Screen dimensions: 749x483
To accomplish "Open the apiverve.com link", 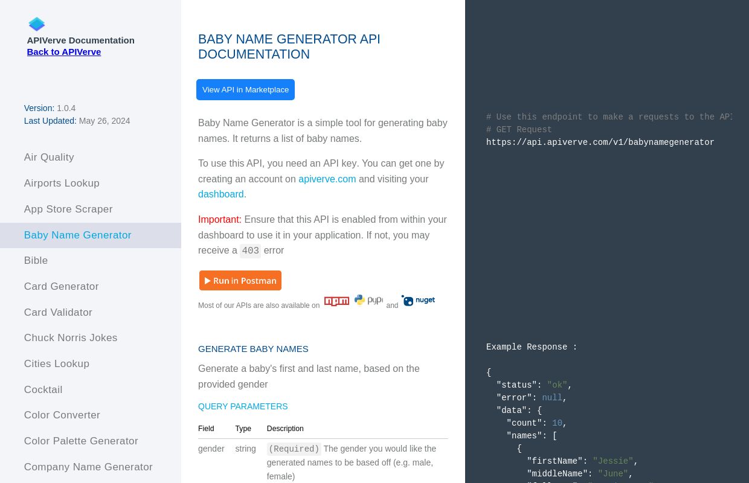I will pyautogui.click(x=327, y=179).
